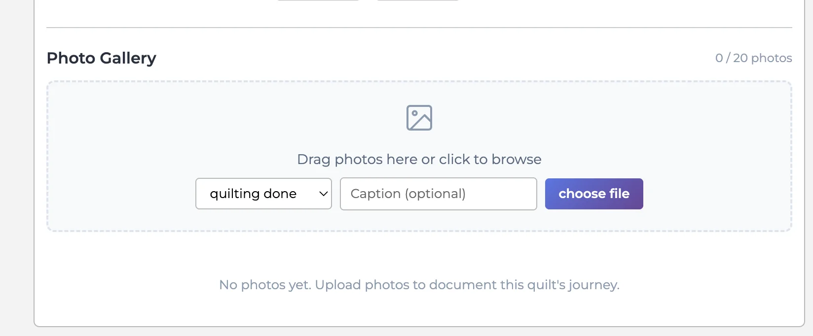Screen dimensions: 813x336
Task: Click the dropdown chevron beside quilting done
Action: click(324, 194)
